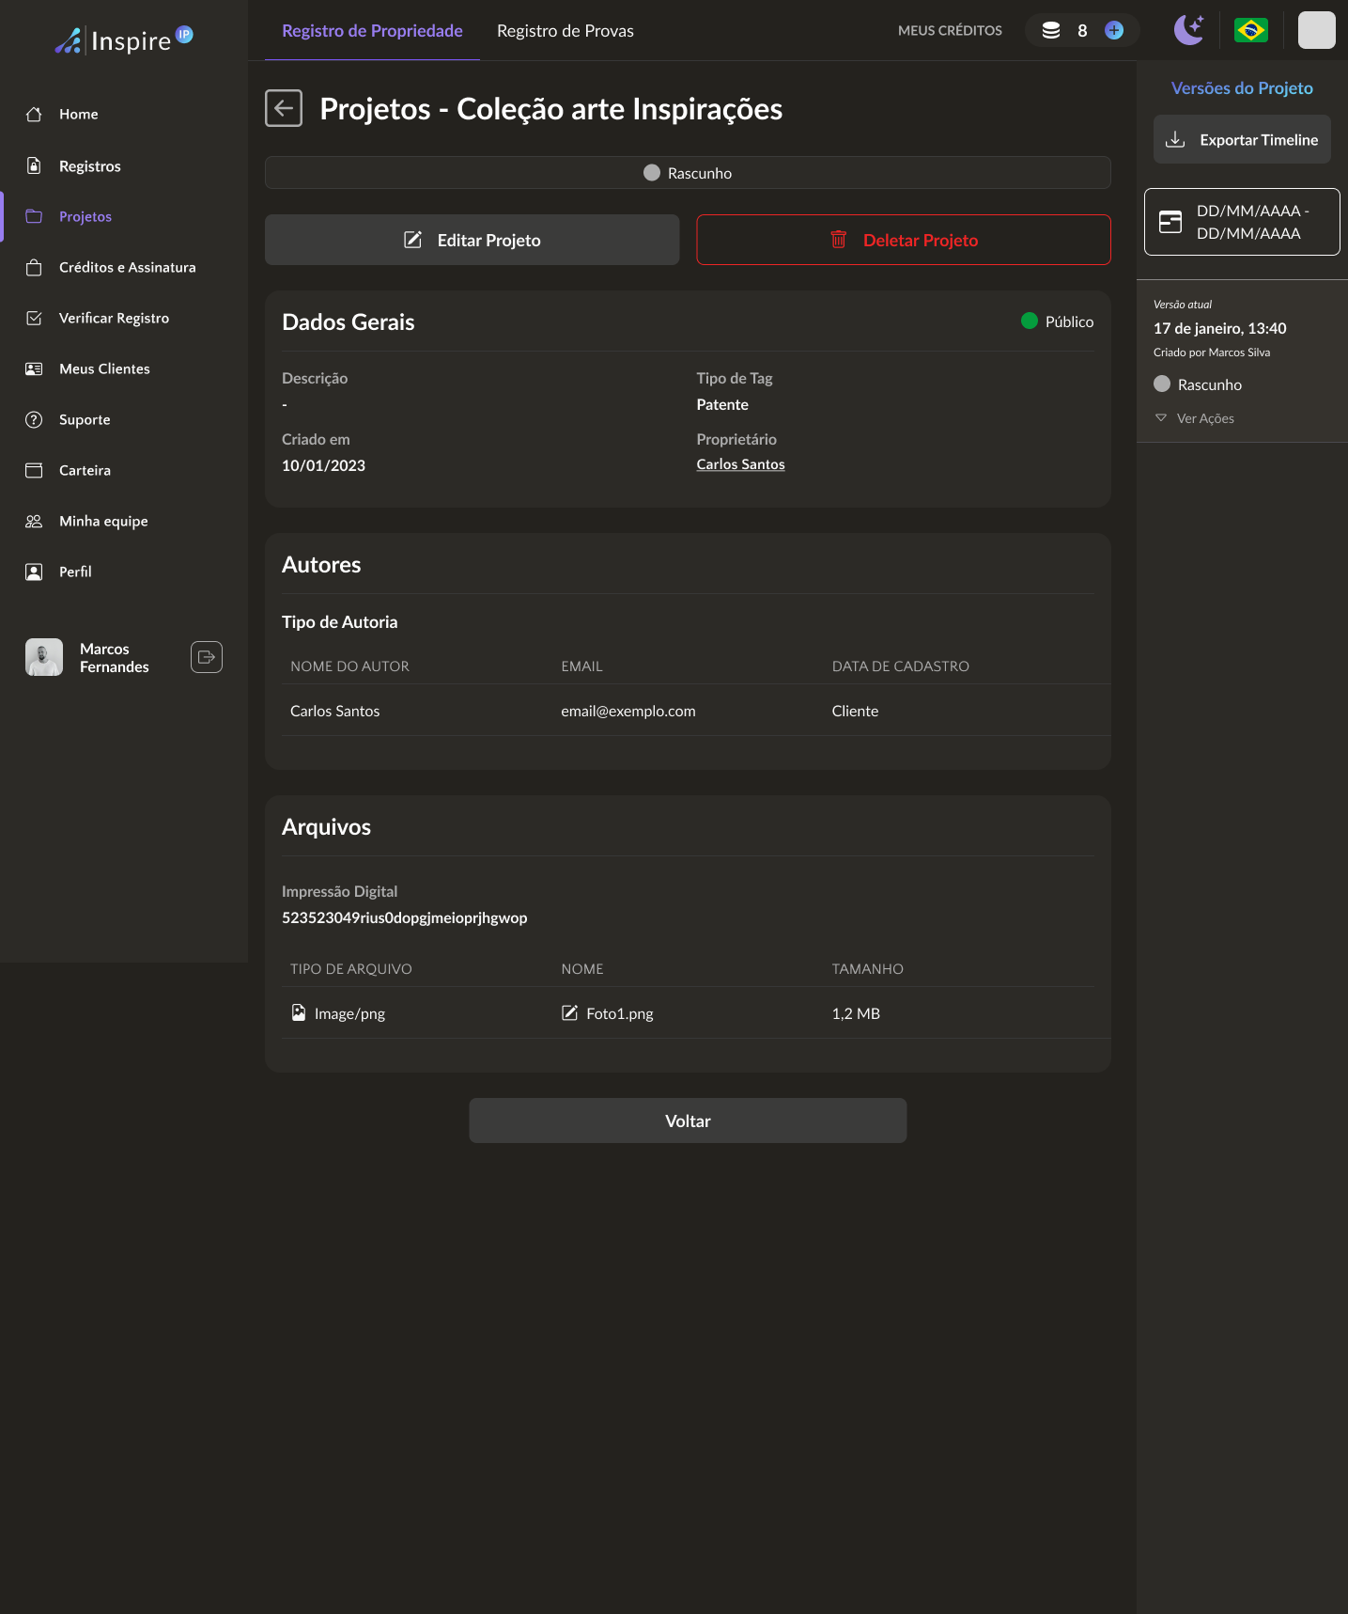Open Meus Clientes in the sidebar
This screenshot has width=1348, height=1614.
click(104, 368)
